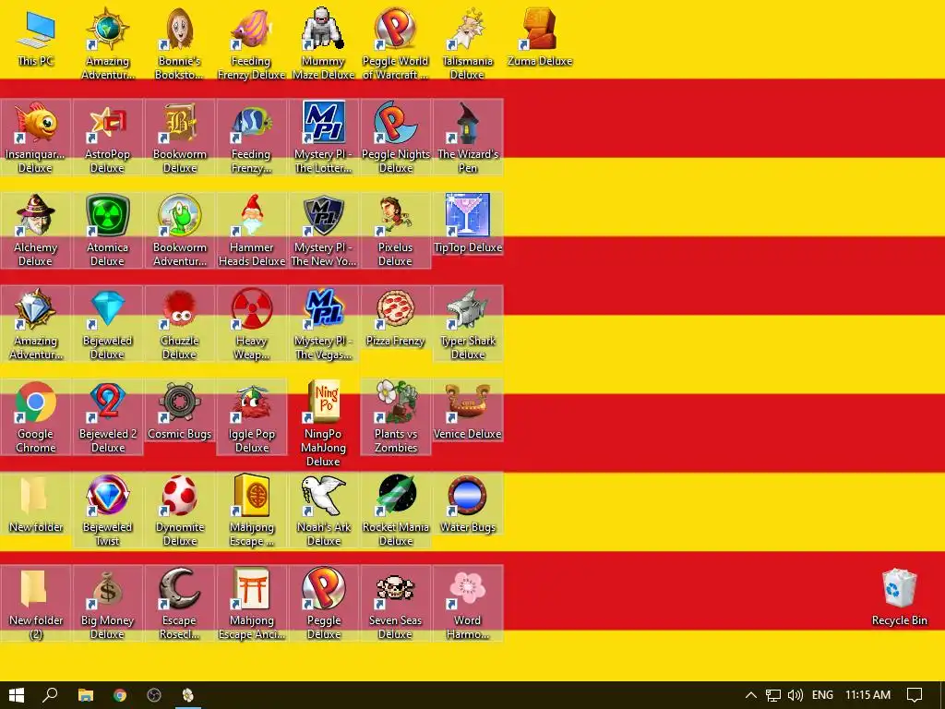945x709 pixels.
Task: Click the Google Chrome desktop shortcut
Action: [x=36, y=417]
